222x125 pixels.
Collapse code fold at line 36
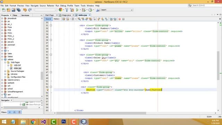pyautogui.click(x=51, y=40)
